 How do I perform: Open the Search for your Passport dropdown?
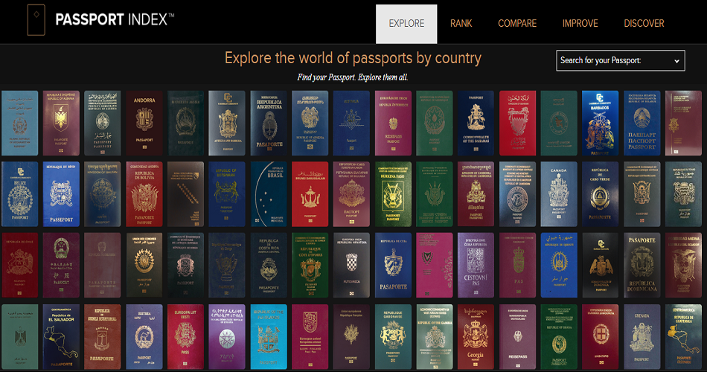point(621,60)
